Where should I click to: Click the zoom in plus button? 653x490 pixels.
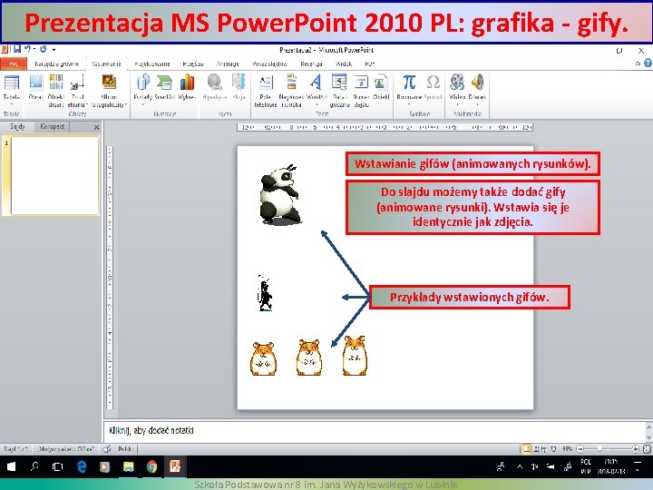click(636, 449)
